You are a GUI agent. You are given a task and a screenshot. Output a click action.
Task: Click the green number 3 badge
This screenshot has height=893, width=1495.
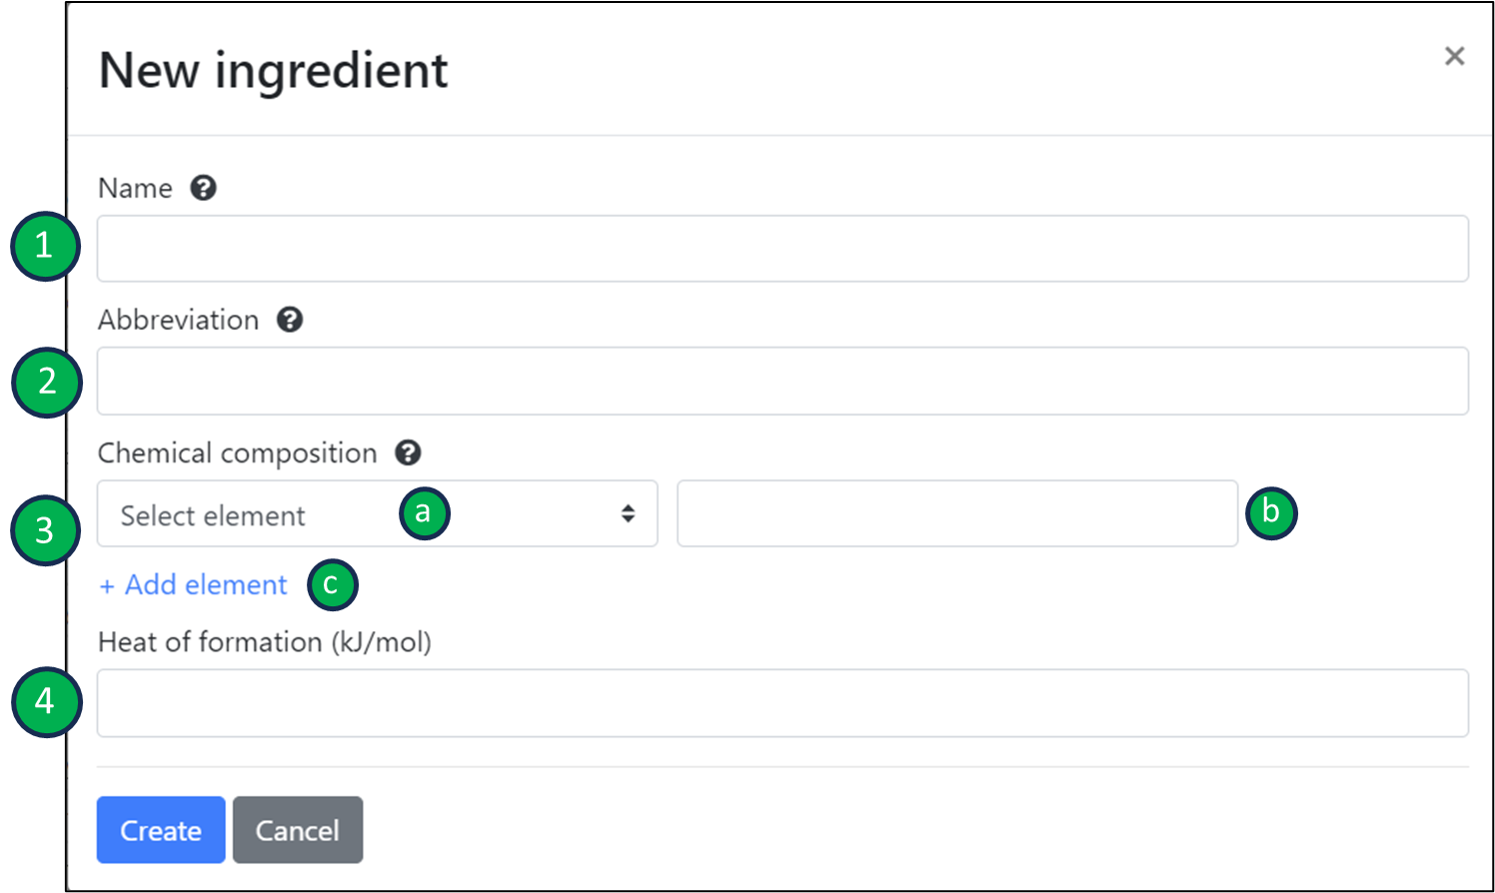coord(45,529)
